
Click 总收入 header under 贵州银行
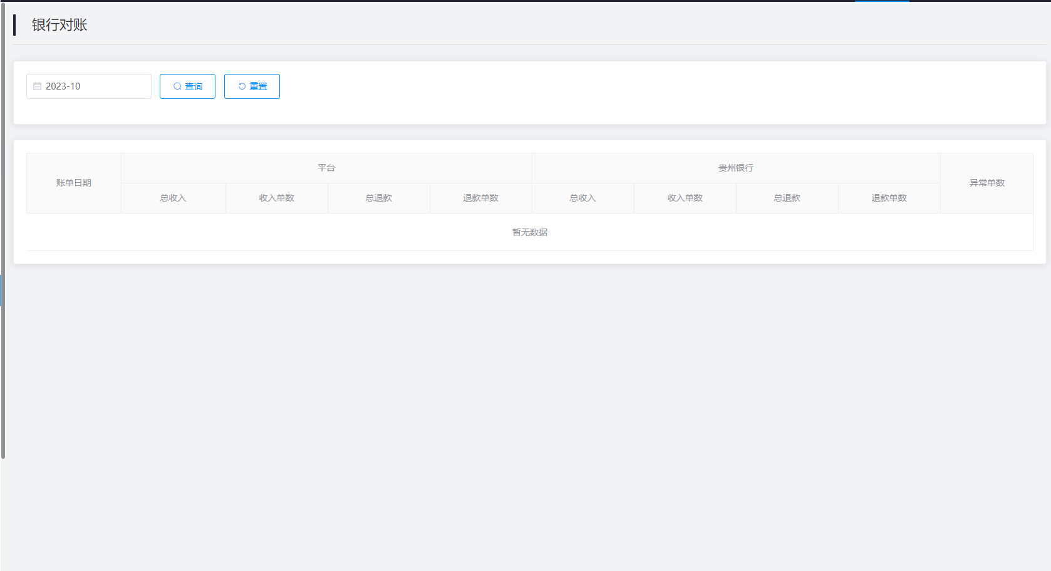[583, 198]
